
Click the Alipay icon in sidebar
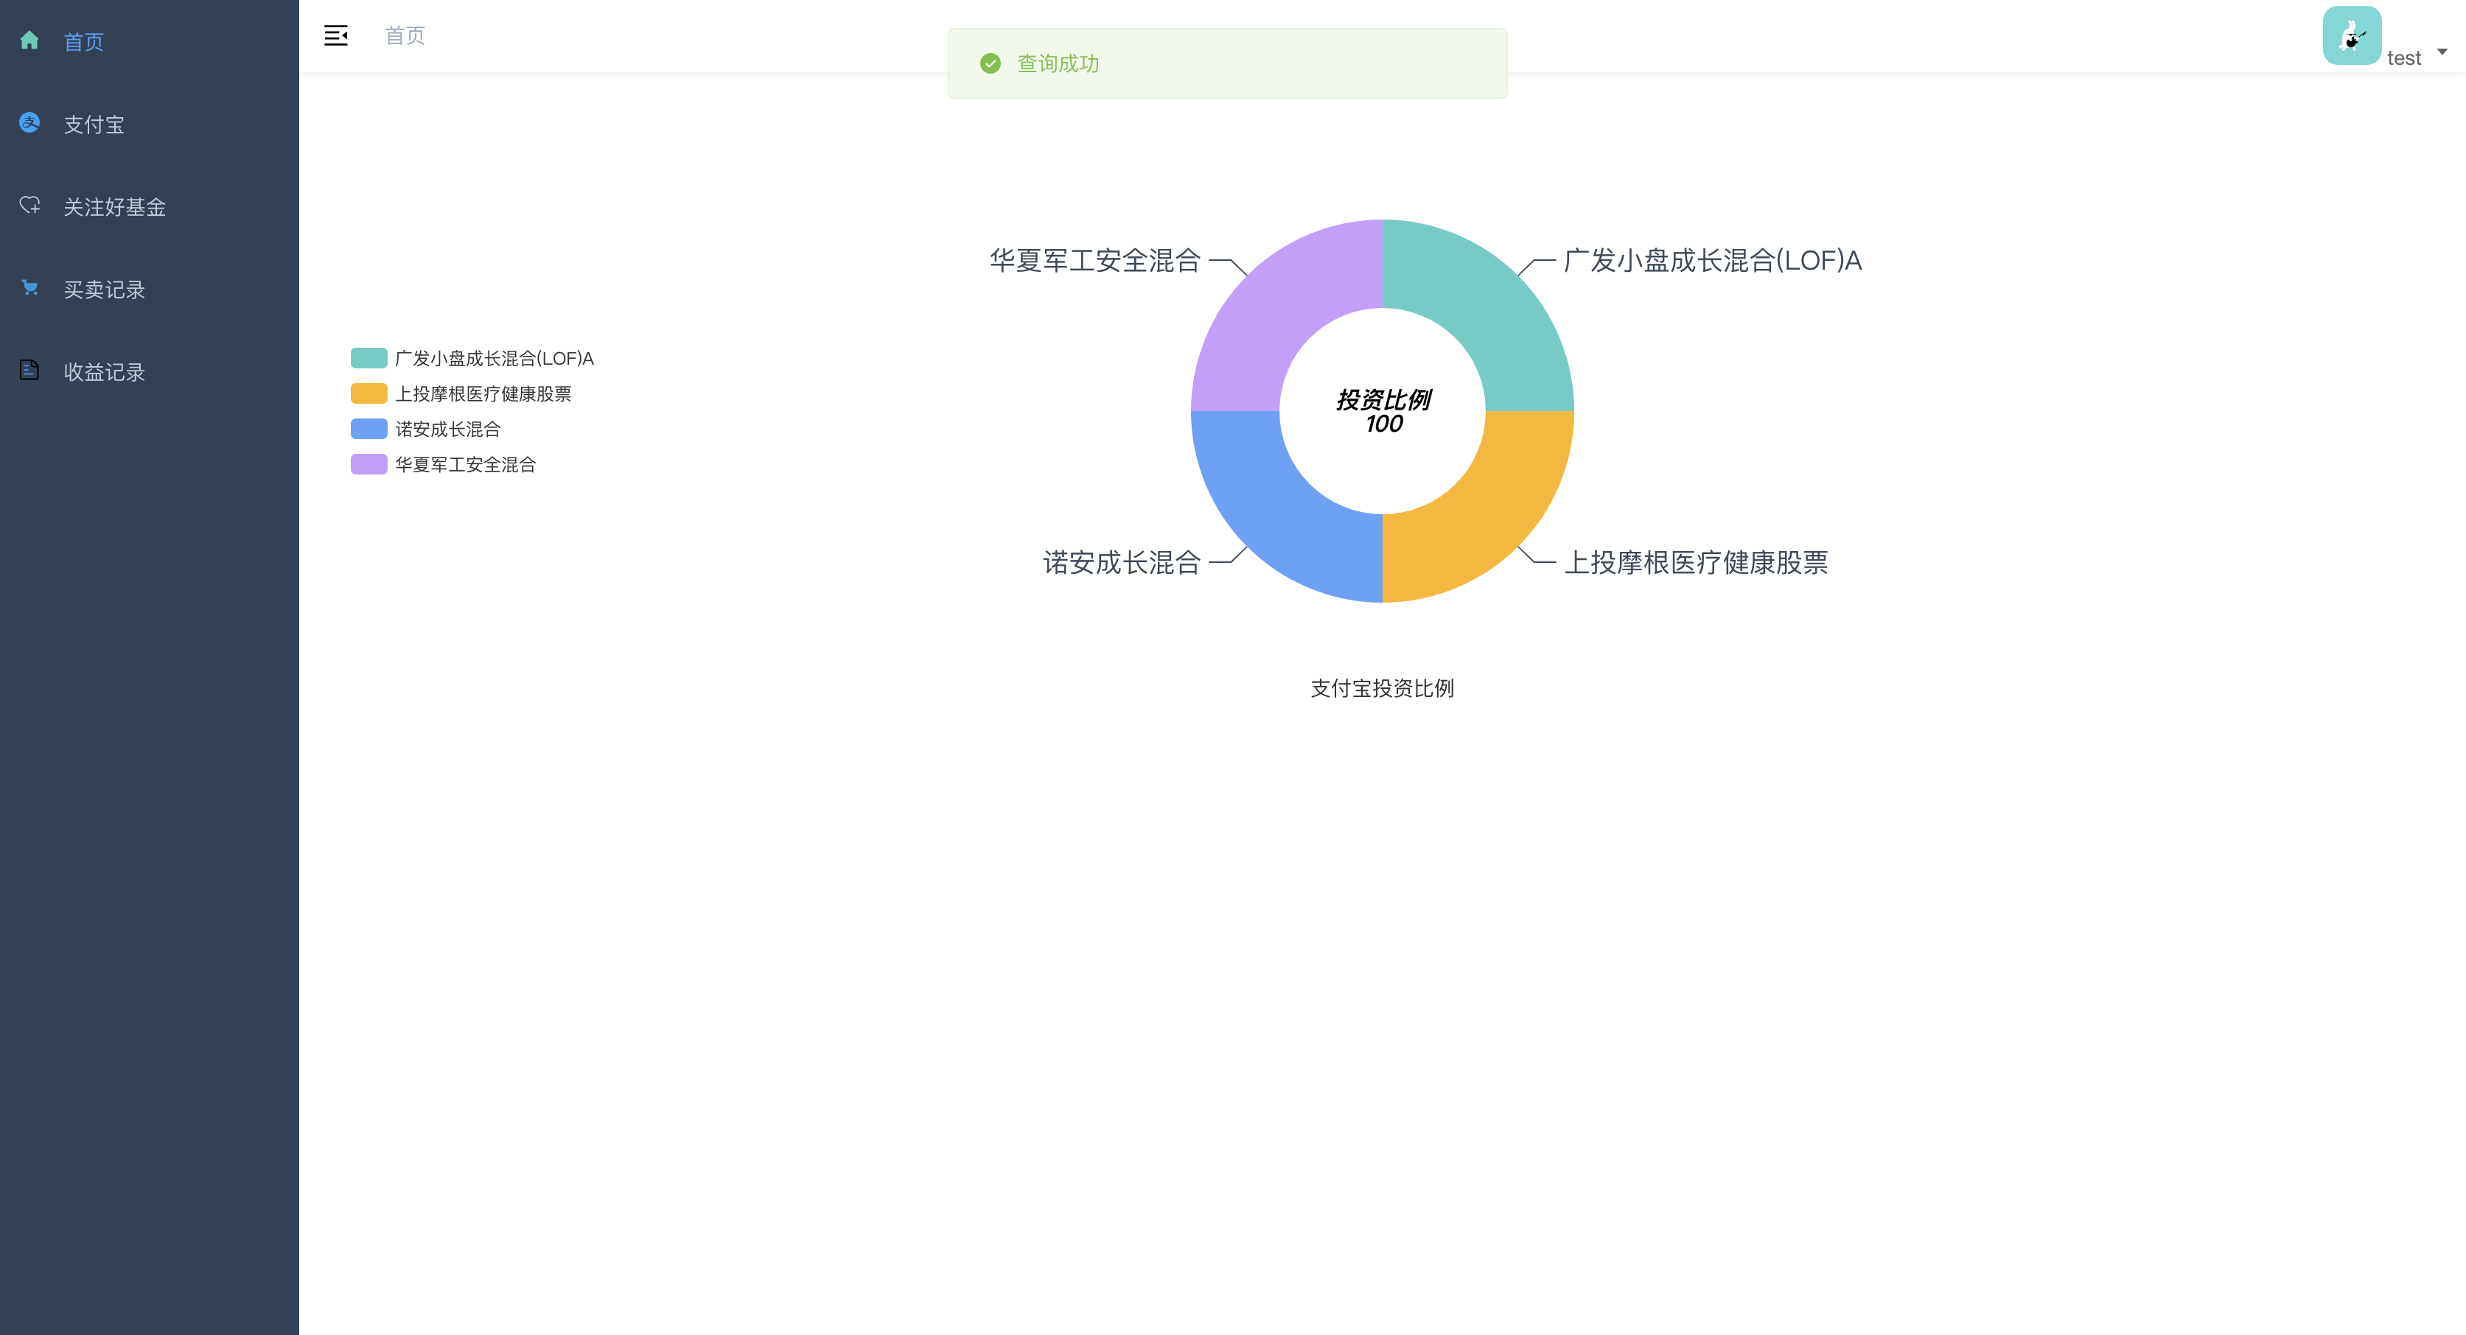pos(29,122)
